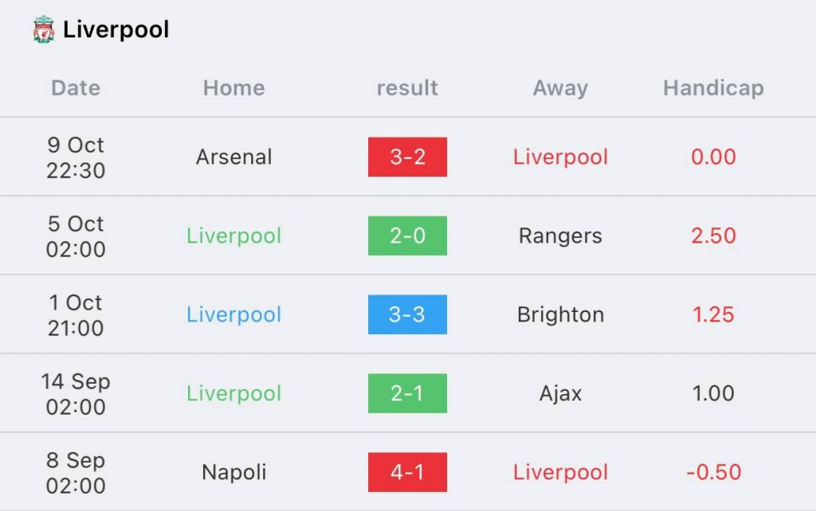The height and width of the screenshot is (511, 816).
Task: Select the Date column header
Action: click(x=76, y=88)
